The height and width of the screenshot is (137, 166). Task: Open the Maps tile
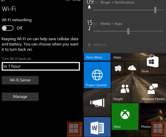pos(125,57)
